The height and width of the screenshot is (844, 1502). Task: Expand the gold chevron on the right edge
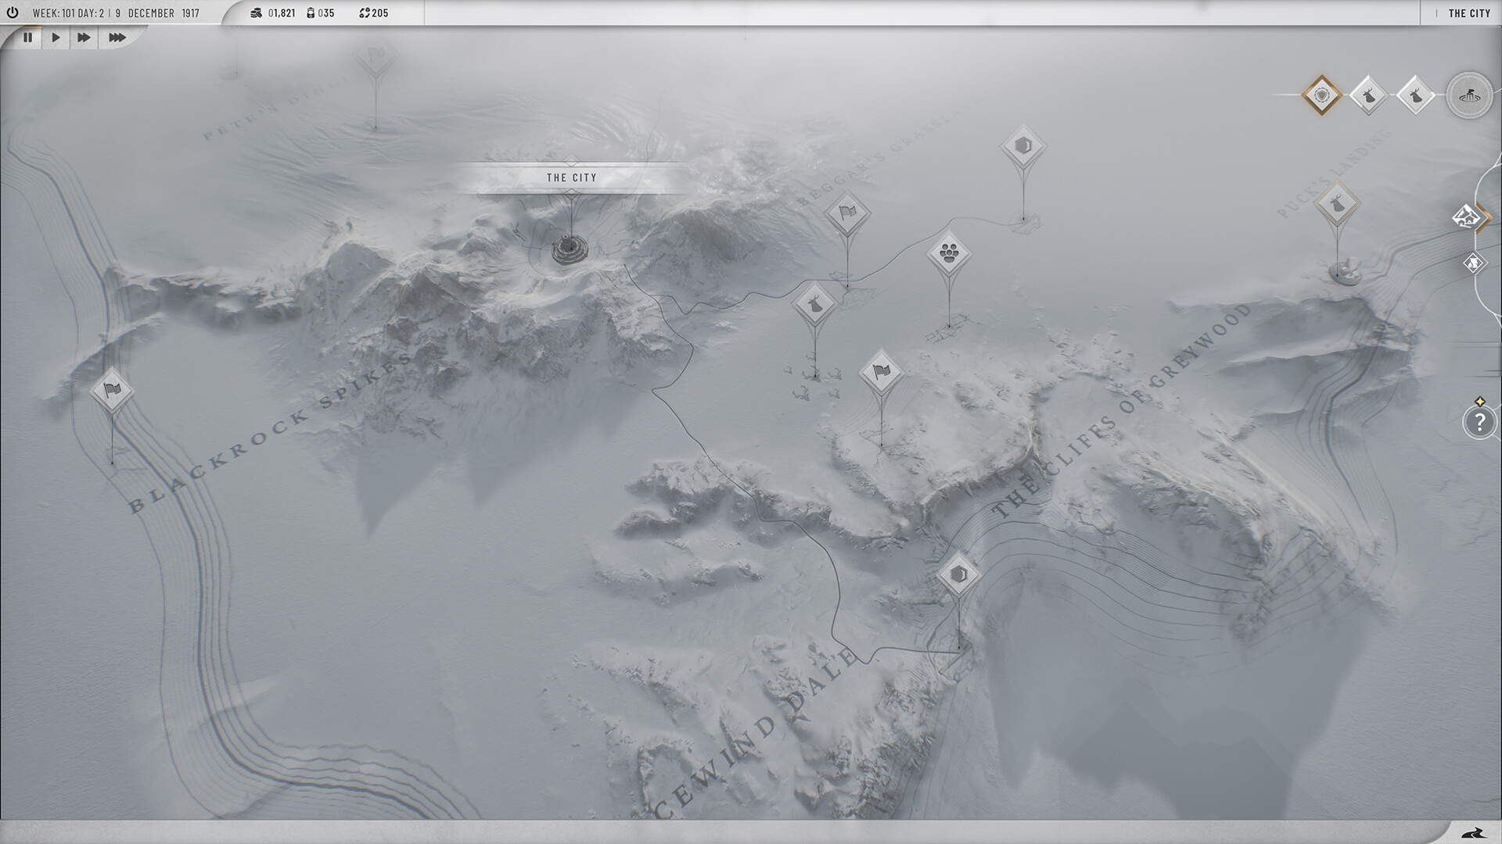[x=1485, y=217]
